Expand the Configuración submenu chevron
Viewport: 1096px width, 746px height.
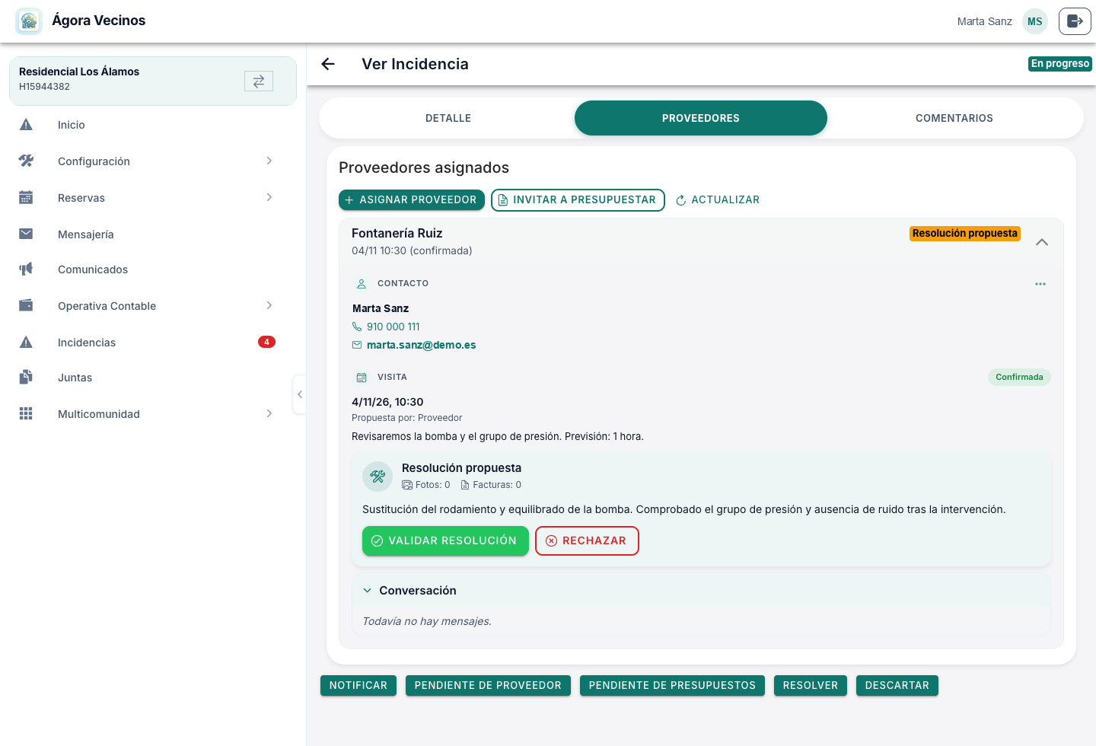(x=269, y=161)
